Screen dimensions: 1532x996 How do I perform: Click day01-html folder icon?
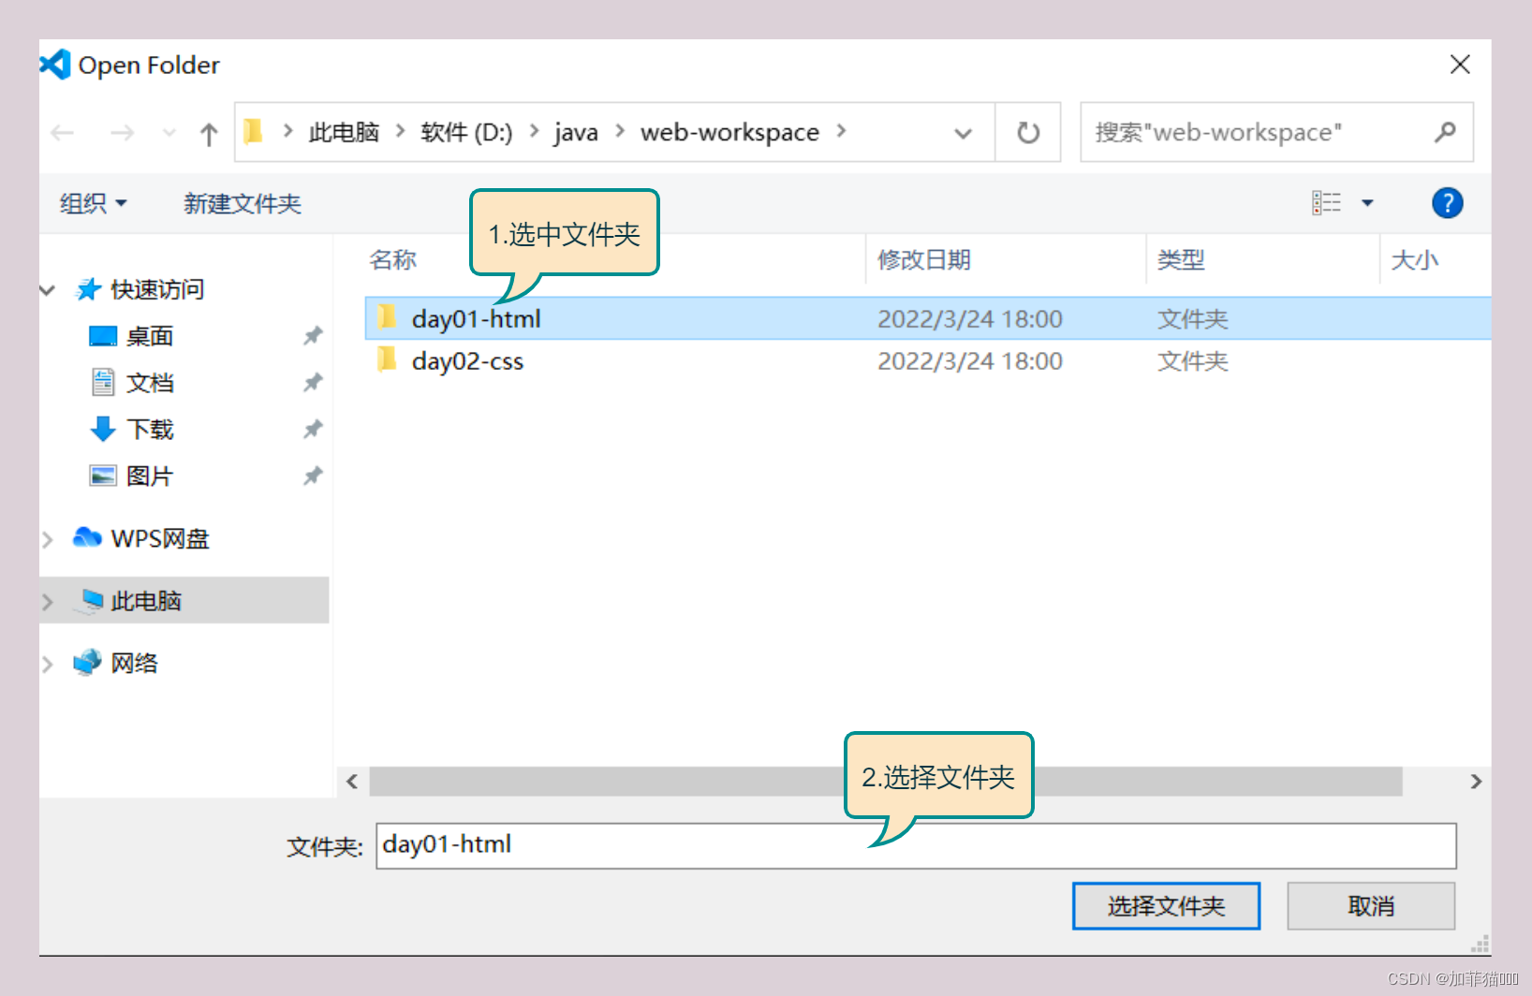click(387, 317)
